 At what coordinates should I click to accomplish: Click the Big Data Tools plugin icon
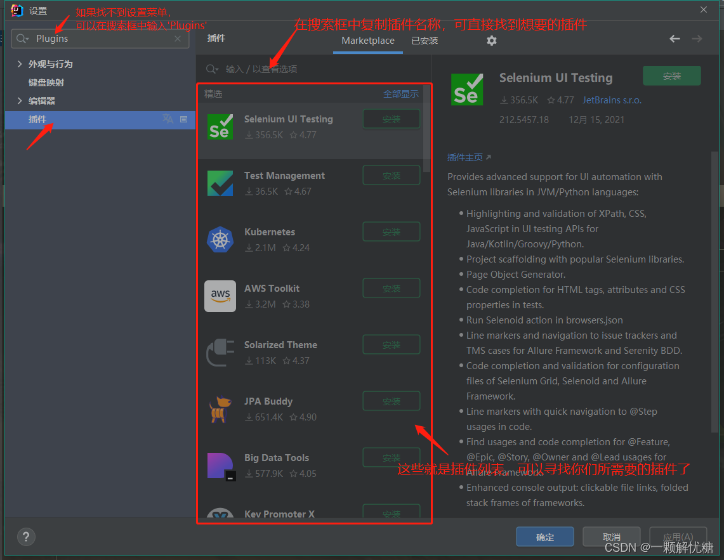tap(221, 466)
